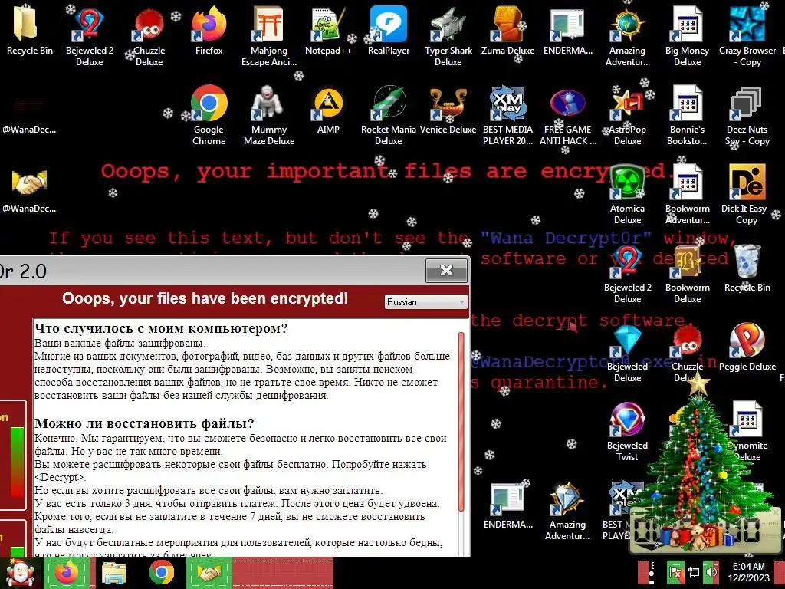The image size is (785, 589).
Task: Click heading 'Что случилось с моим компьютером?'
Action: 161,328
